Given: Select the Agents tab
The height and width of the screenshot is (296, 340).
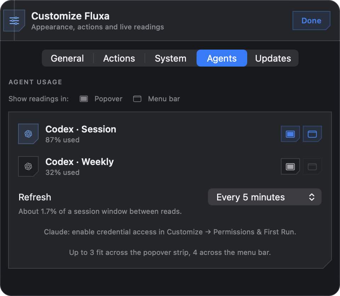Looking at the screenshot, I should pyautogui.click(x=222, y=58).
